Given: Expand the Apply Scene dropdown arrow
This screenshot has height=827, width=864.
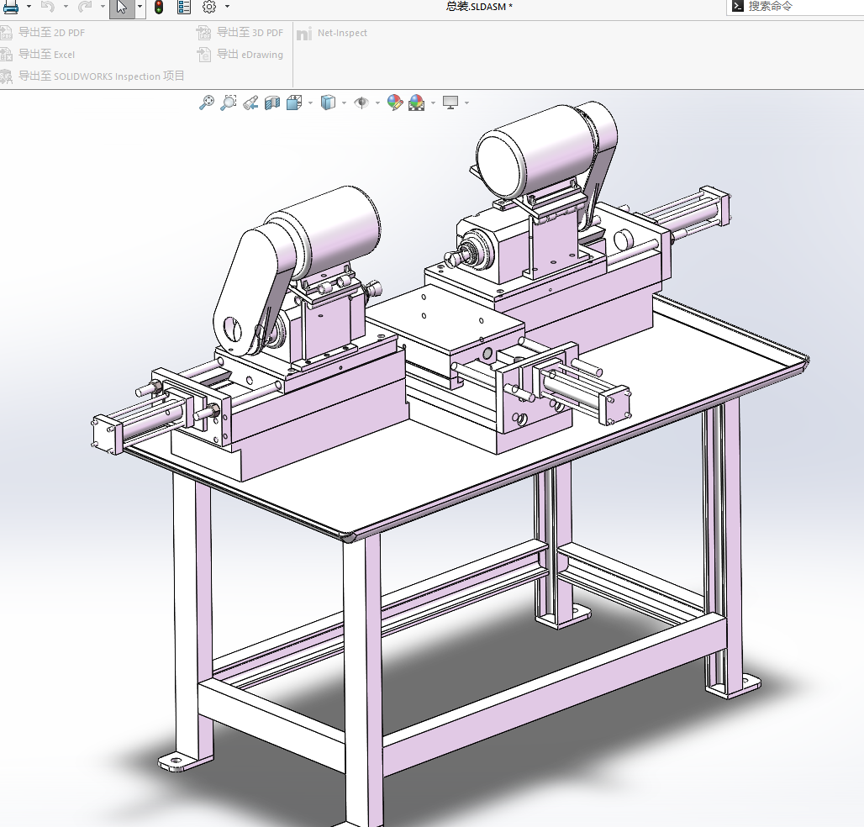Looking at the screenshot, I should (433, 103).
